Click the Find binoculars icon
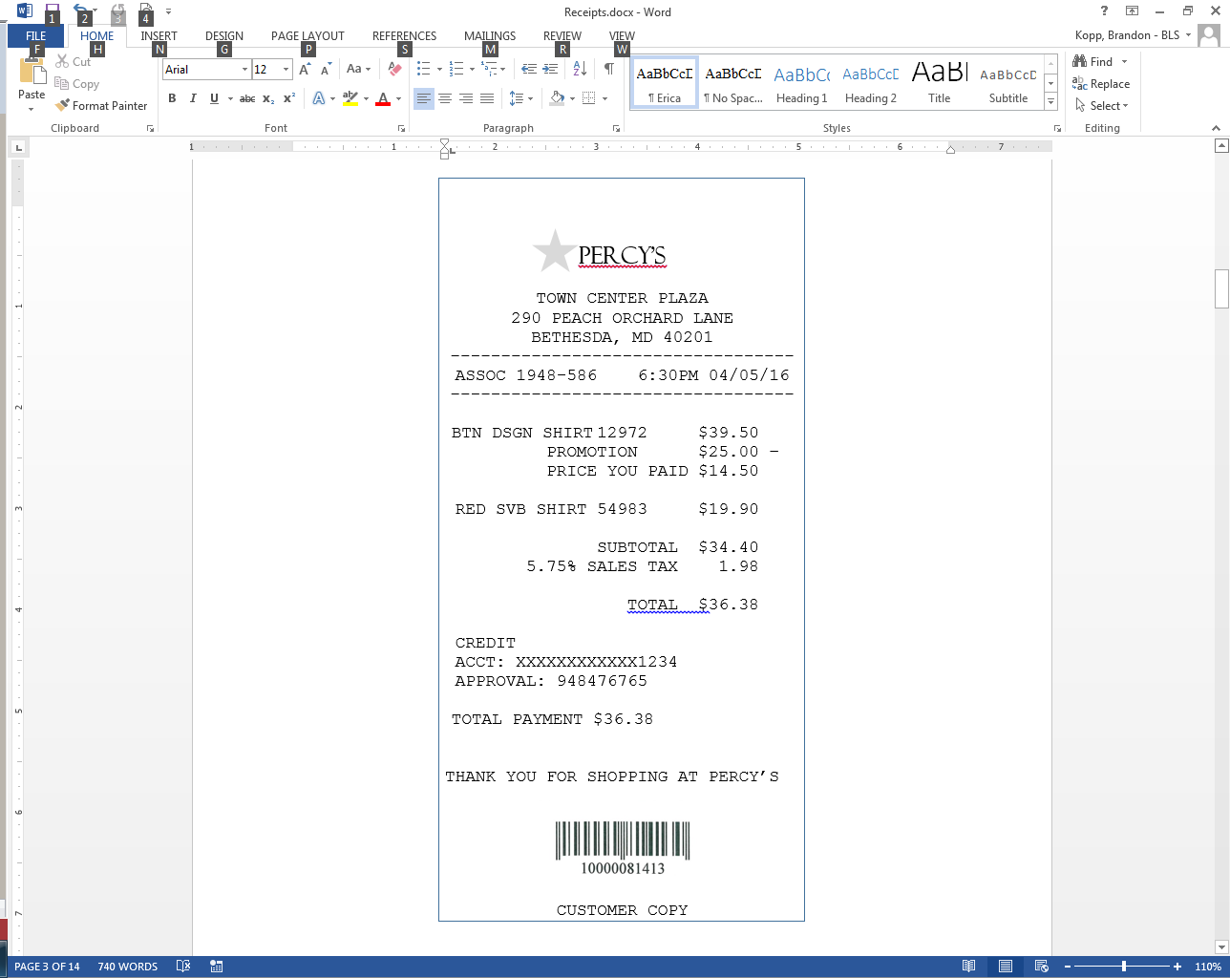 tap(1080, 61)
